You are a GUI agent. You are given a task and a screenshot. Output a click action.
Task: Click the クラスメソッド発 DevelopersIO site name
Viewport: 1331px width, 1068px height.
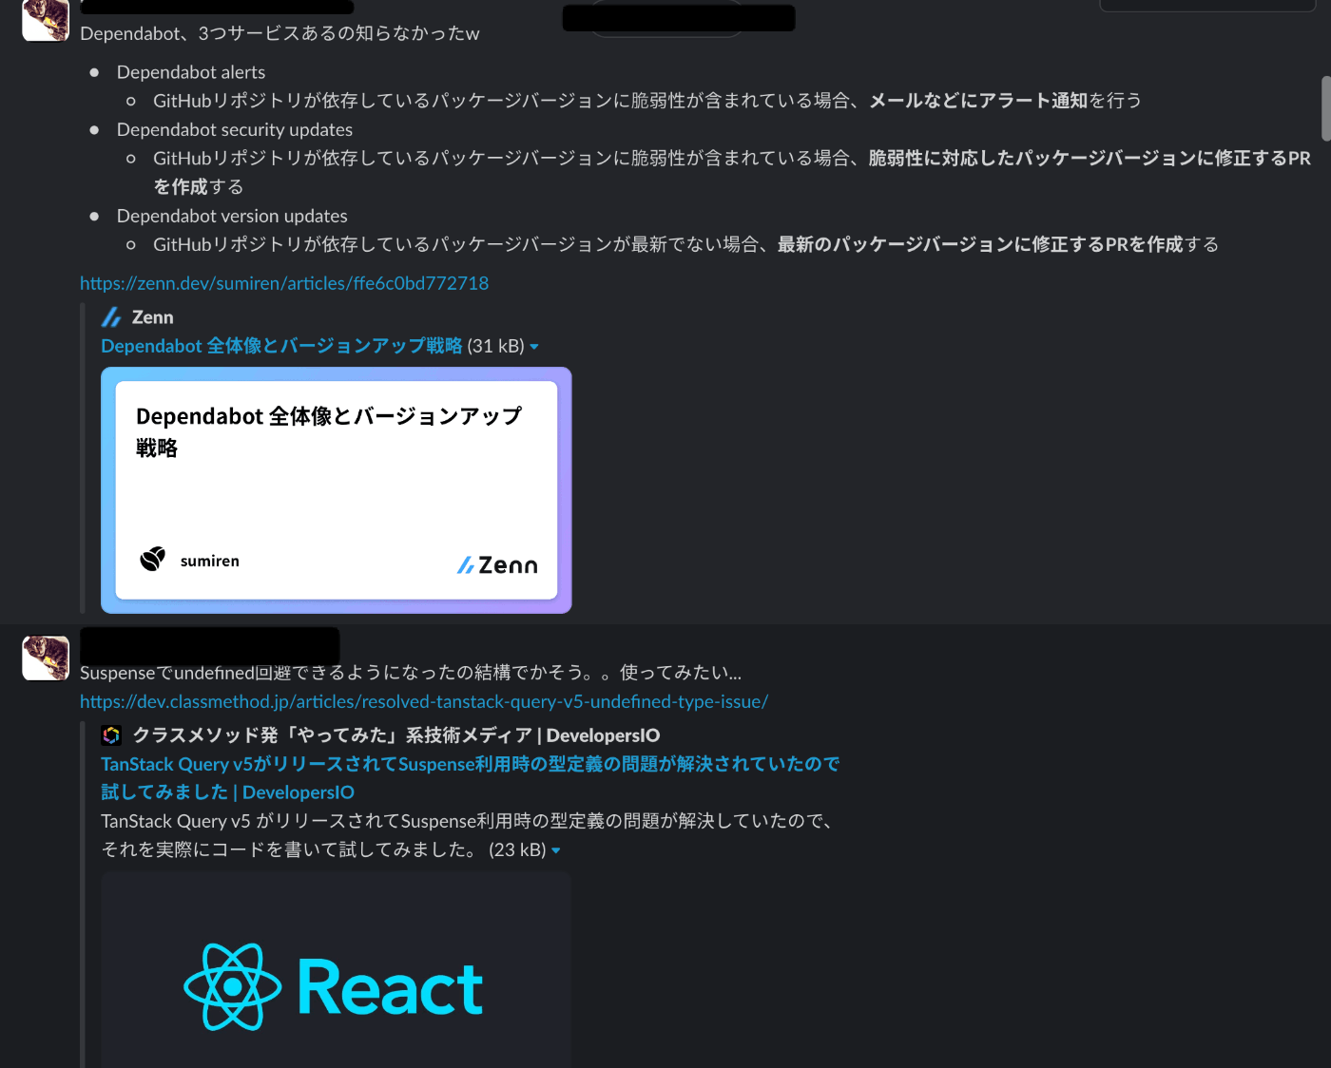(396, 735)
